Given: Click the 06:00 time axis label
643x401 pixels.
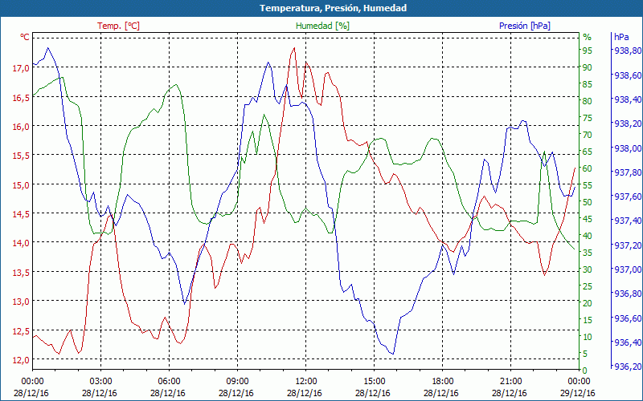Looking at the screenshot, I should coord(169,380).
